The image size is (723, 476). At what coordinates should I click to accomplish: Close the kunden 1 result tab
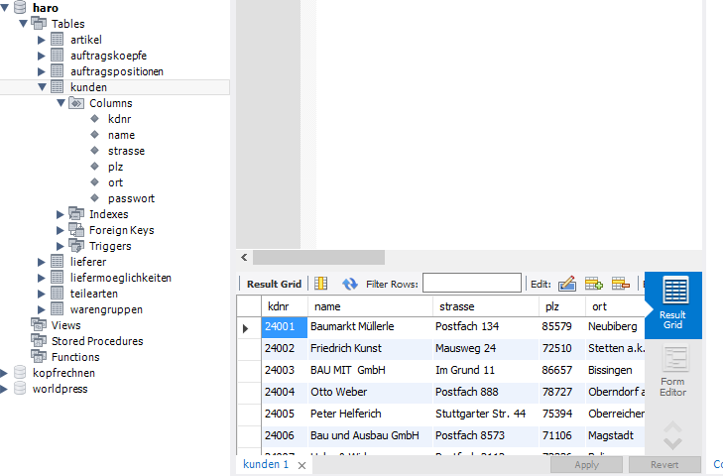click(x=302, y=465)
